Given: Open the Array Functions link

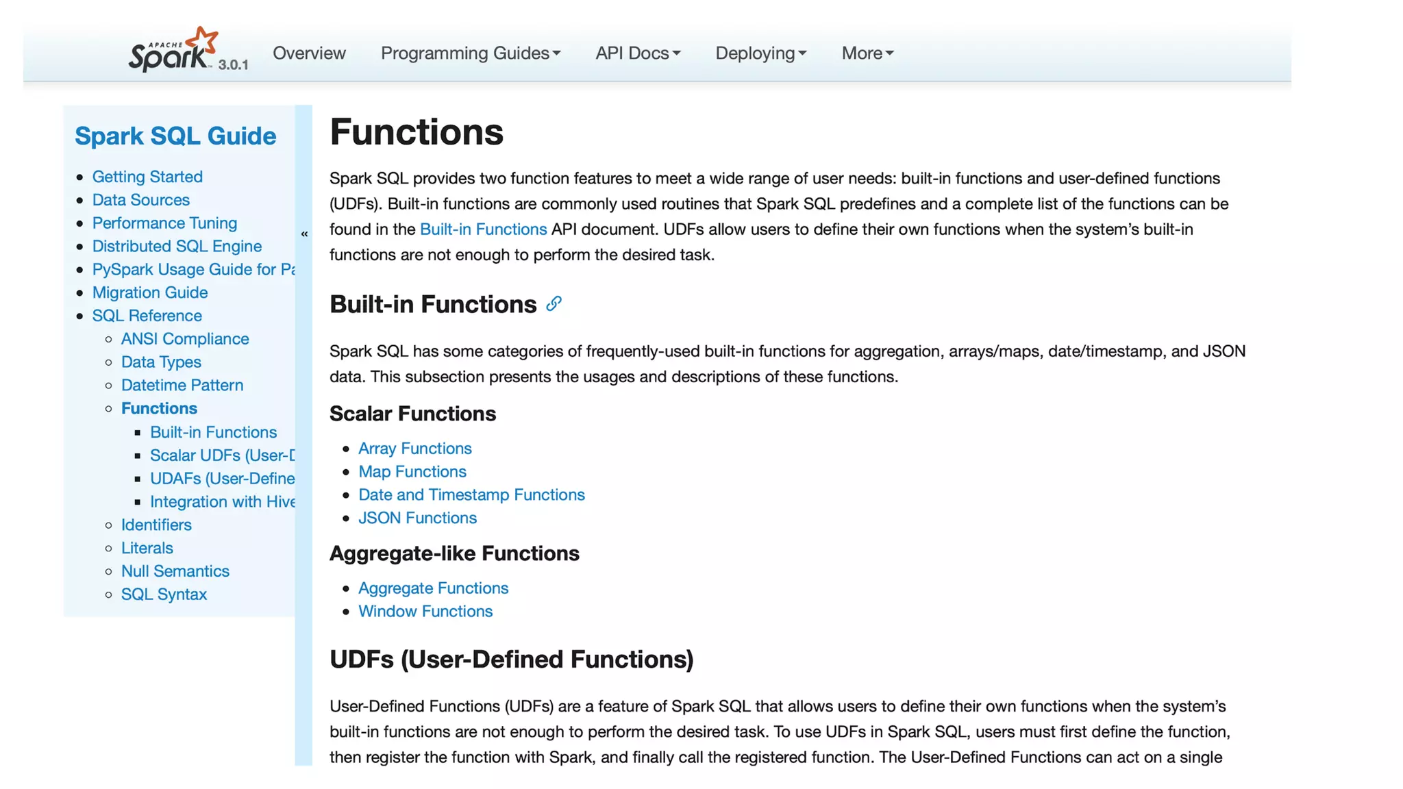Looking at the screenshot, I should (414, 449).
